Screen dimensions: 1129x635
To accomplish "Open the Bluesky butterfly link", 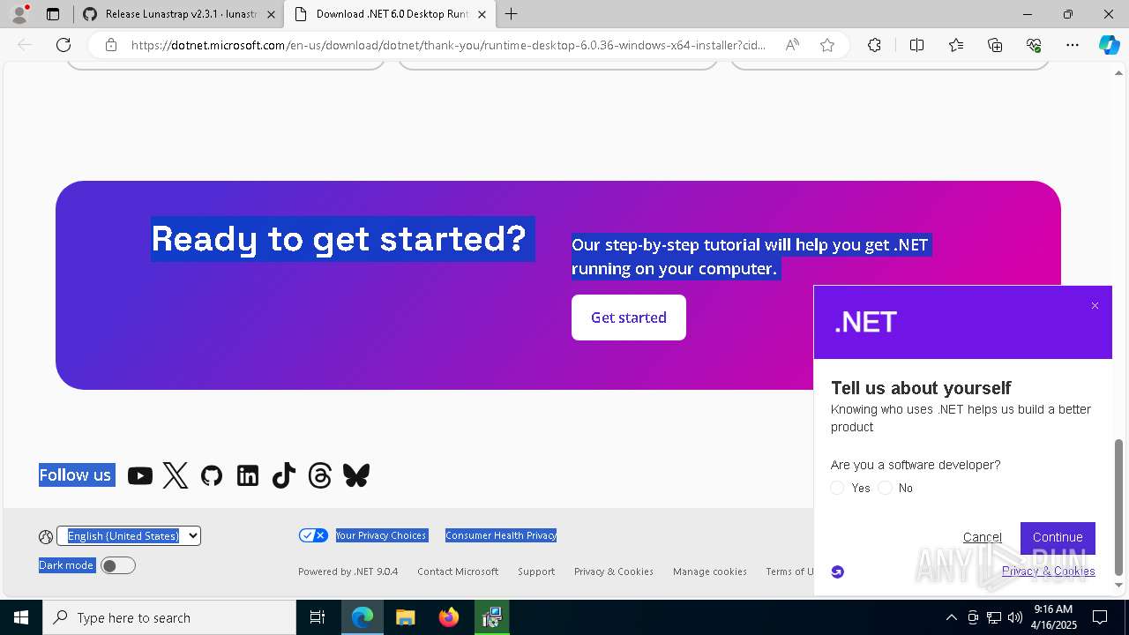I will [355, 476].
